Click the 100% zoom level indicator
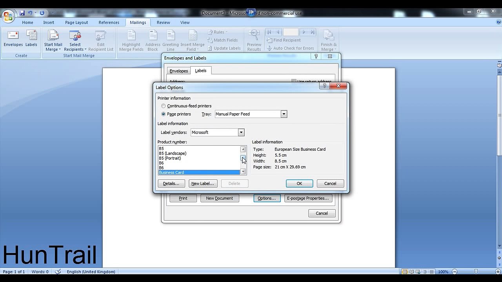 coord(443,272)
